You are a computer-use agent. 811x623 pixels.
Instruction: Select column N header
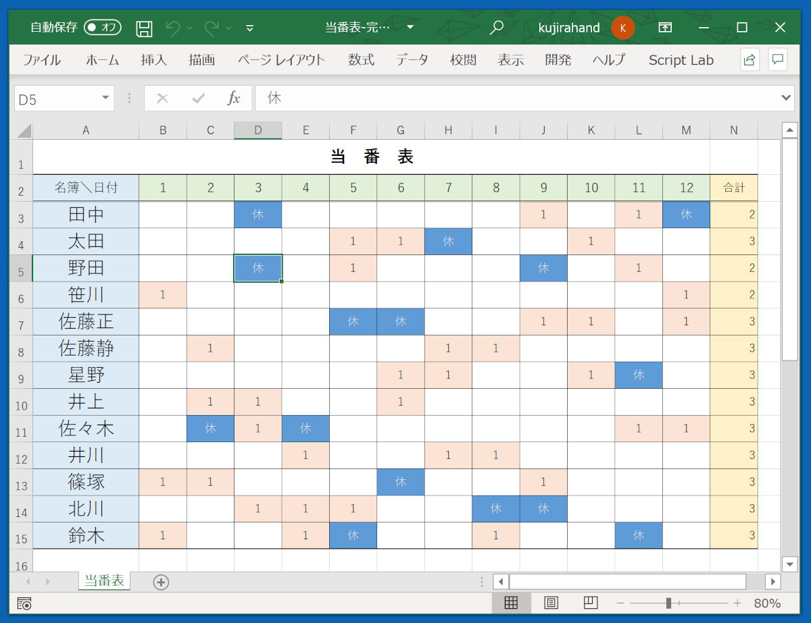734,130
